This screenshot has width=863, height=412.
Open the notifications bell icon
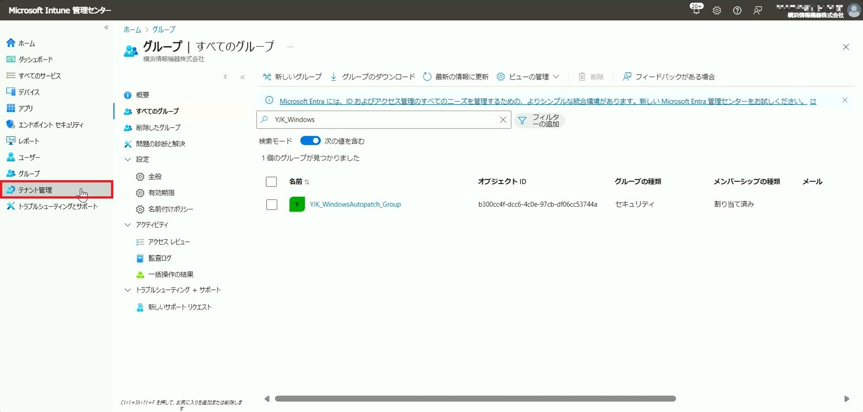click(696, 10)
